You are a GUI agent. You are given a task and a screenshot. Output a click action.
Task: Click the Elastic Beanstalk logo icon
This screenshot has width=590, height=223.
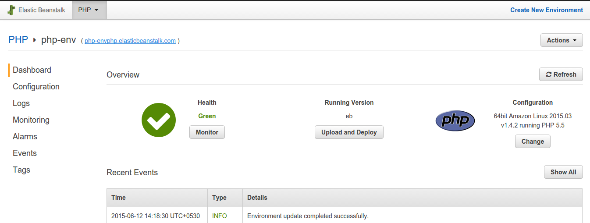coord(11,10)
